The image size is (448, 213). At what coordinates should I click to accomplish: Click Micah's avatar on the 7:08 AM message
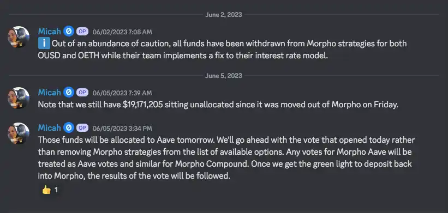pyautogui.click(x=19, y=37)
